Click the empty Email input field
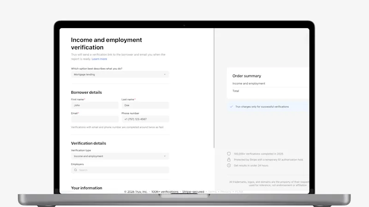 coord(95,119)
